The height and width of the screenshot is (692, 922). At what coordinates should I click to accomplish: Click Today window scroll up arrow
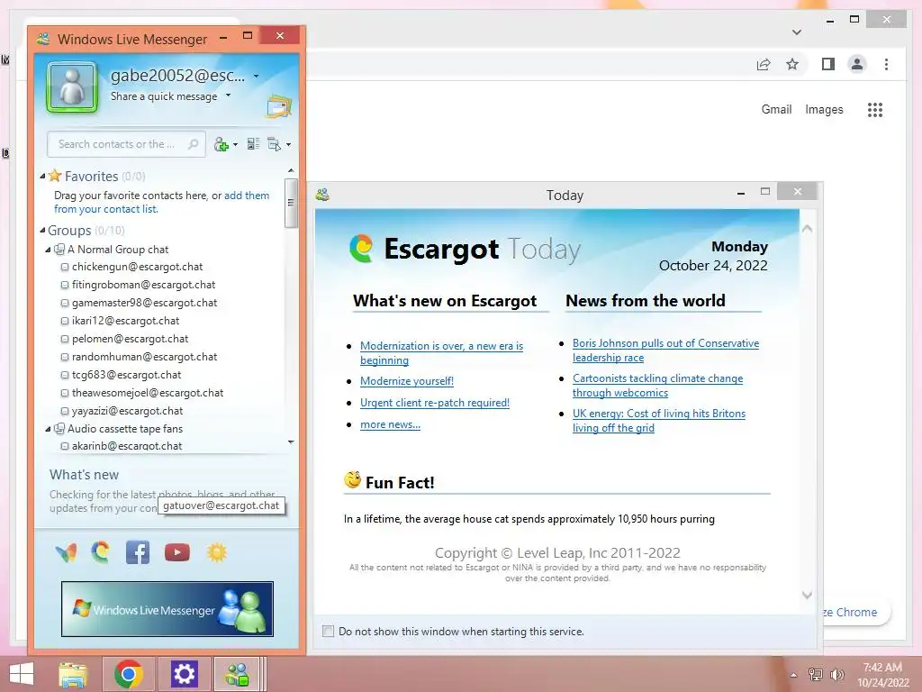[x=808, y=228]
